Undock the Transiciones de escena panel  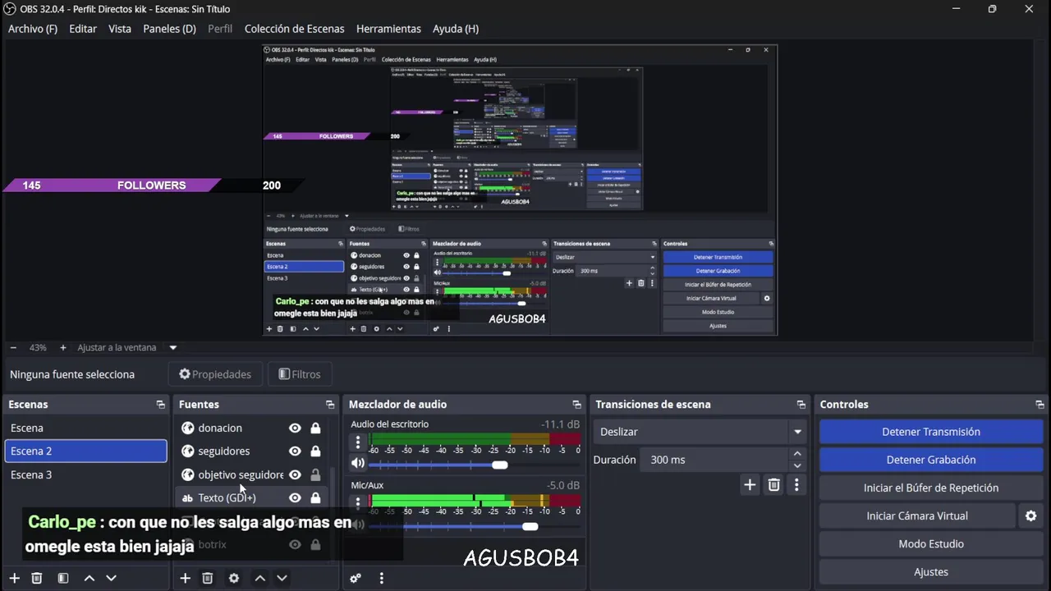point(801,405)
